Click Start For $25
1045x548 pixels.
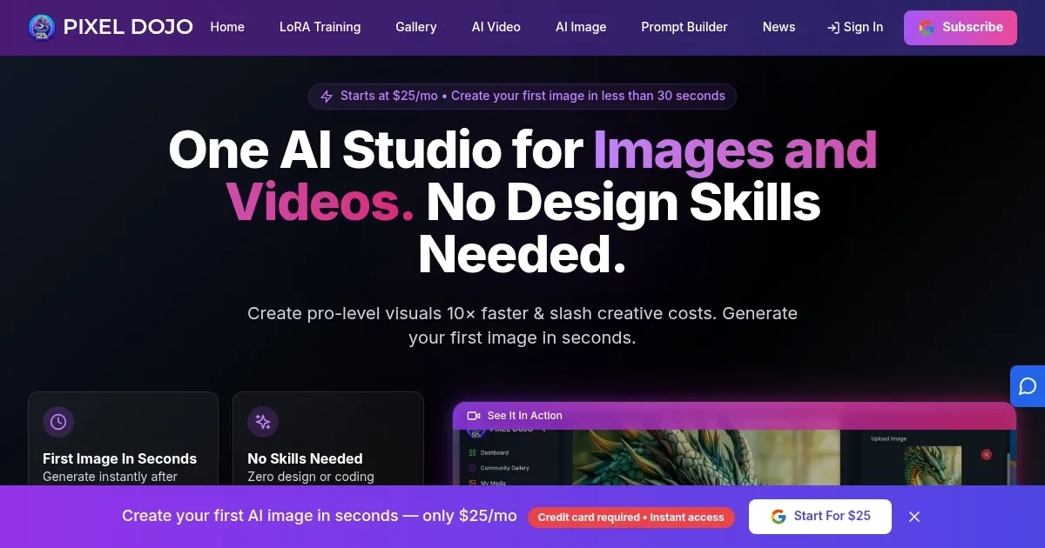click(819, 516)
